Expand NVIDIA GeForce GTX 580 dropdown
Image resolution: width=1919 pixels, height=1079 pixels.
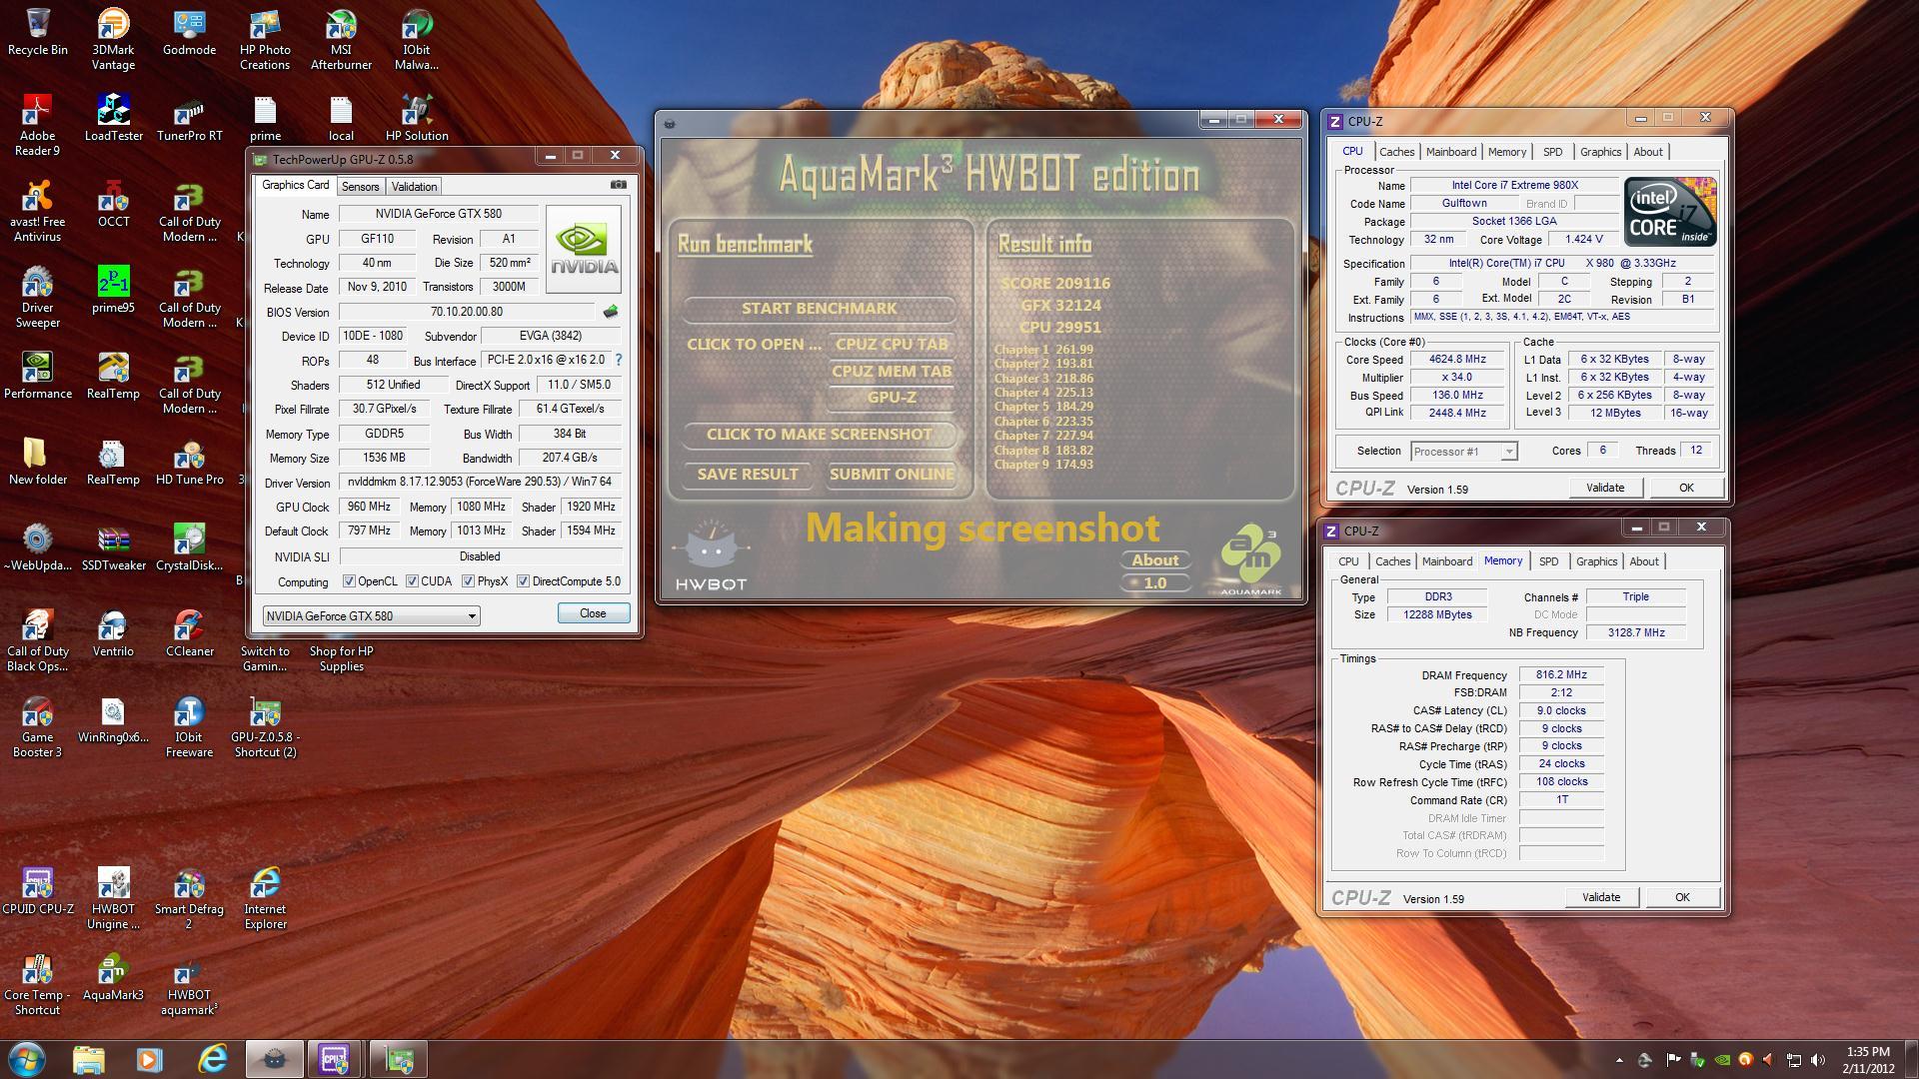[x=472, y=616]
